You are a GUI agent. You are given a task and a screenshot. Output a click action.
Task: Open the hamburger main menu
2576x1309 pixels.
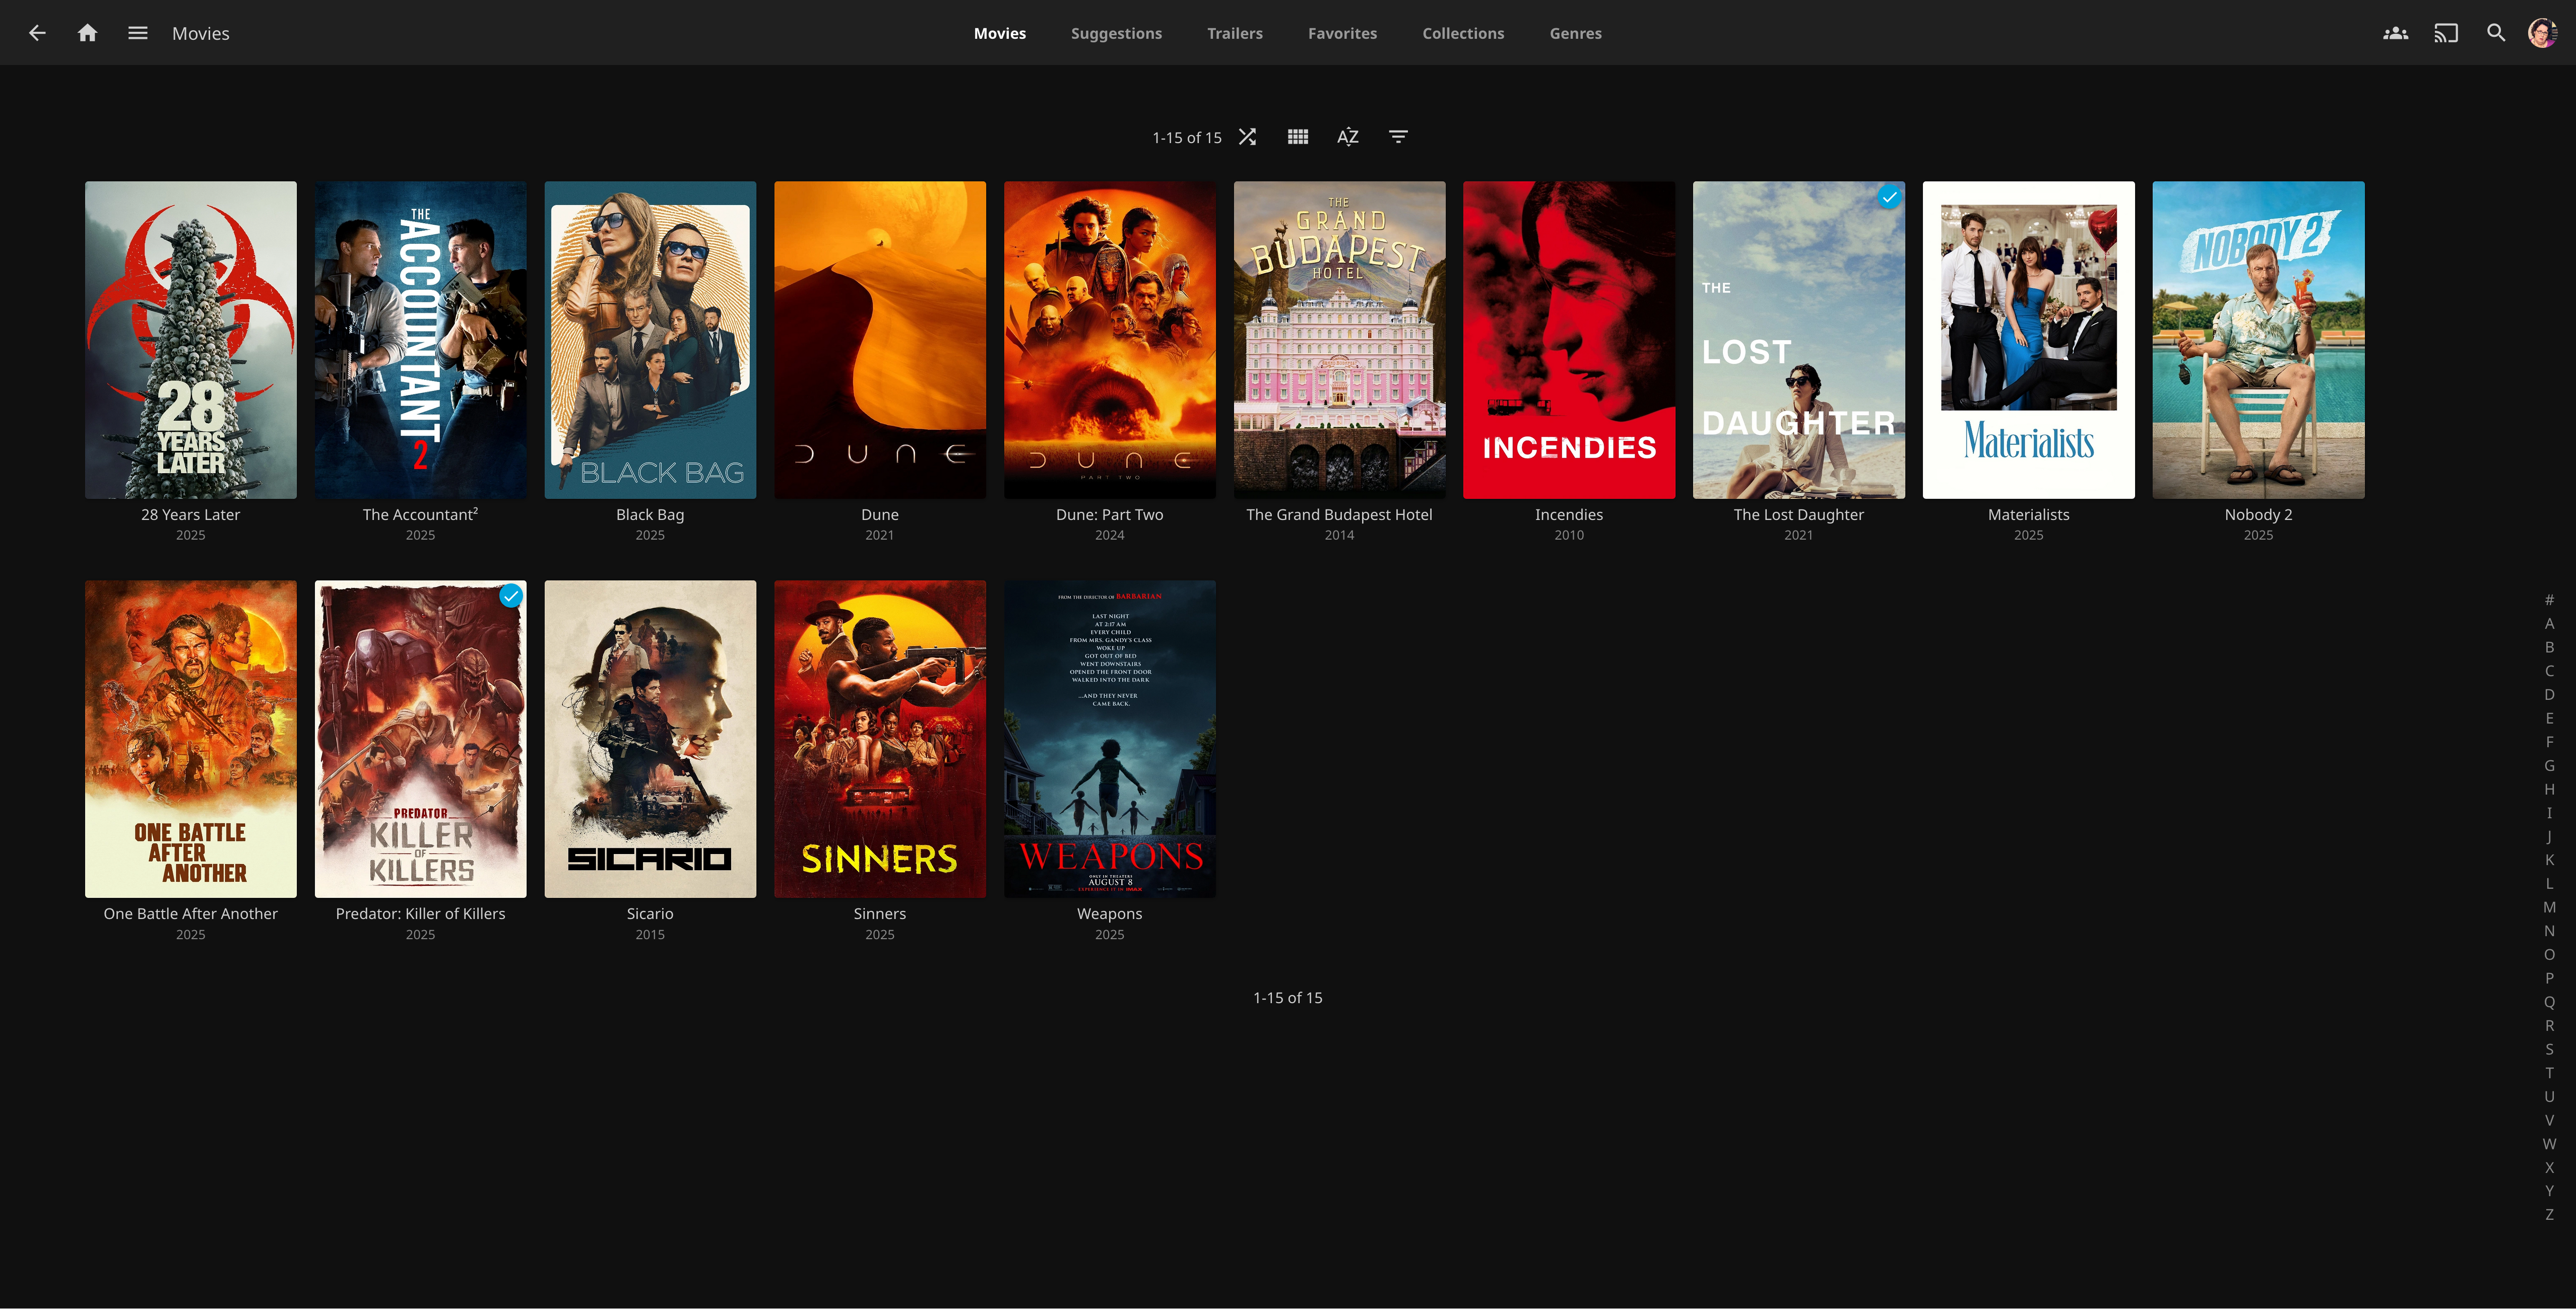[x=138, y=33]
